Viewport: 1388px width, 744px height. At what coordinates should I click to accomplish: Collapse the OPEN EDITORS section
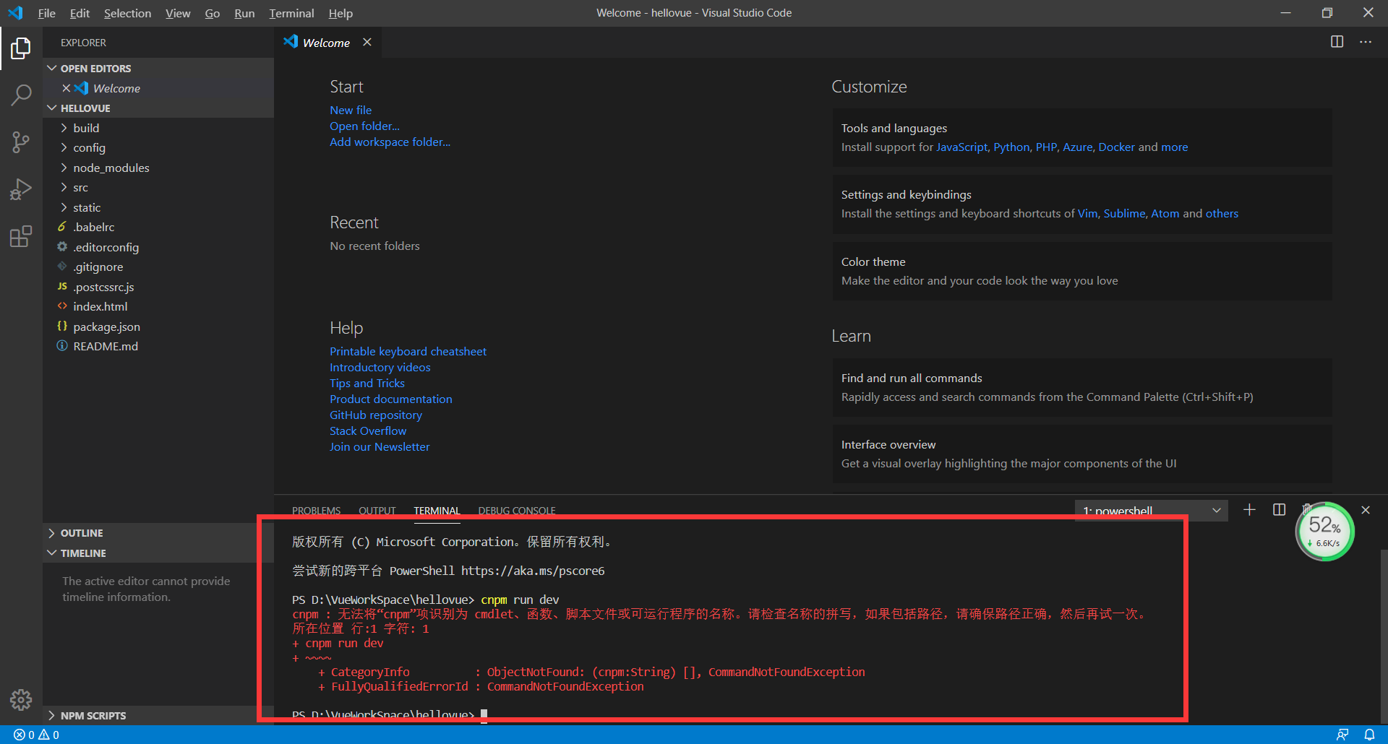pyautogui.click(x=158, y=68)
